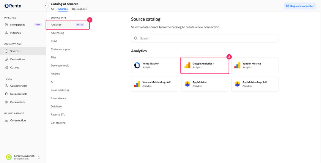The image size is (321, 163).
Task: Click the Request a connector grid icon
Action: click(x=287, y=6)
